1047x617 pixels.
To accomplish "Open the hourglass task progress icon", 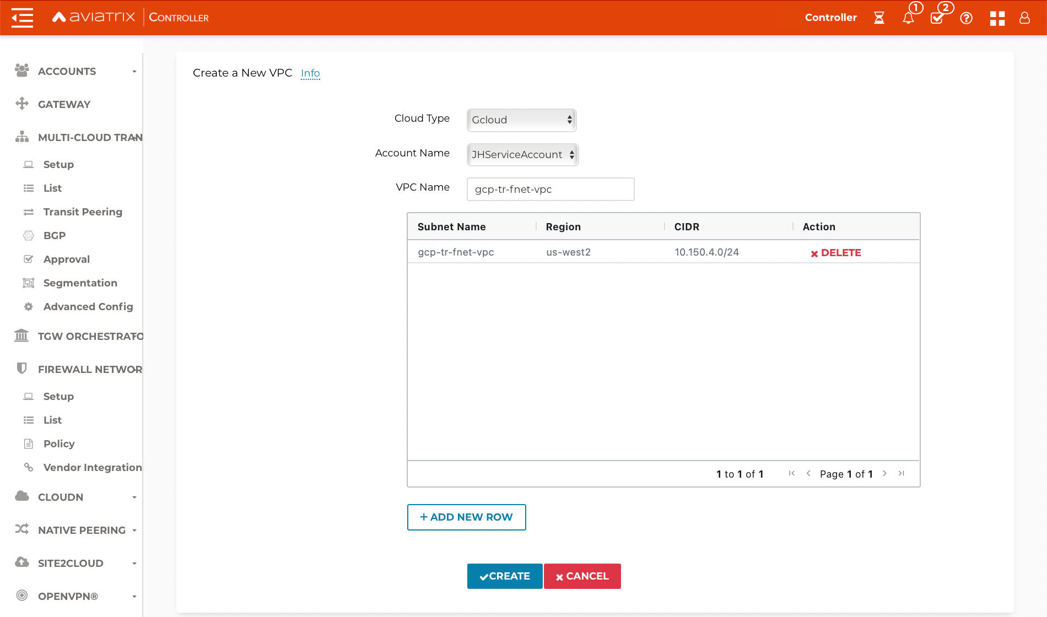I will (x=879, y=18).
